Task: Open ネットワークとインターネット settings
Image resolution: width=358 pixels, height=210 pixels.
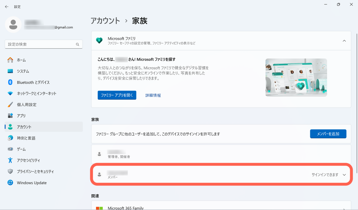Action: pyautogui.click(x=44, y=94)
